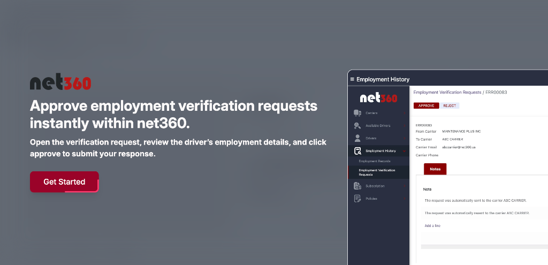
Task: Click the Get Started button
Action: point(64,182)
